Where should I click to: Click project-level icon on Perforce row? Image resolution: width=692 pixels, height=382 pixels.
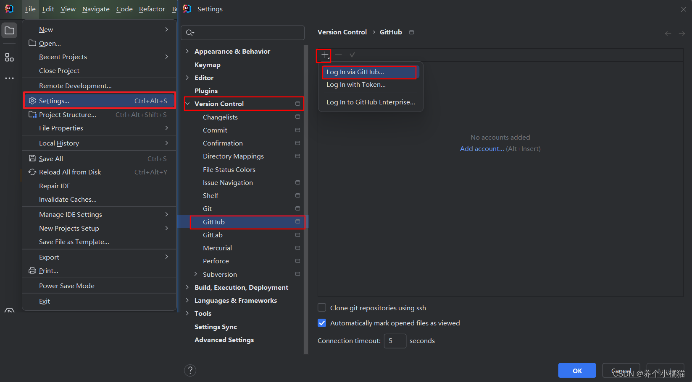tap(297, 261)
